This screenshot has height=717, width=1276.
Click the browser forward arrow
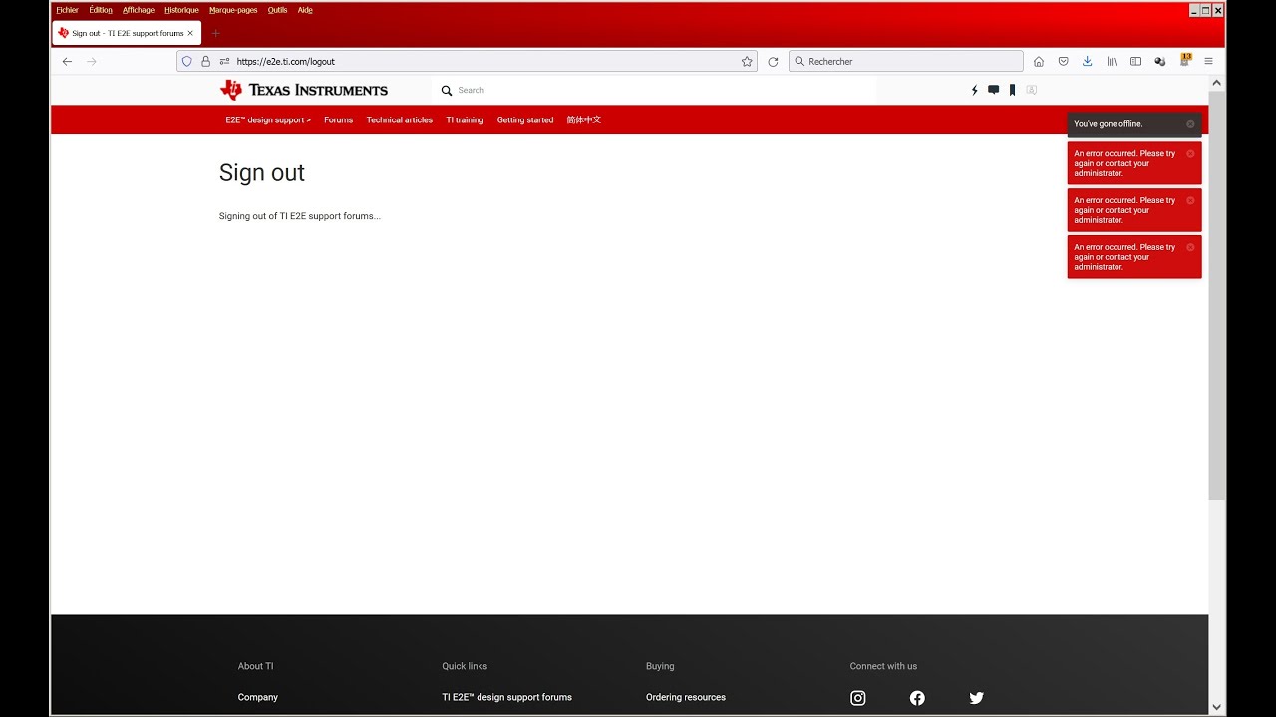(x=92, y=61)
